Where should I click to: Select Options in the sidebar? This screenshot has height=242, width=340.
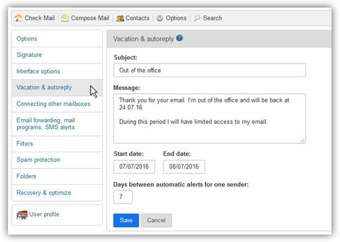tap(57, 39)
